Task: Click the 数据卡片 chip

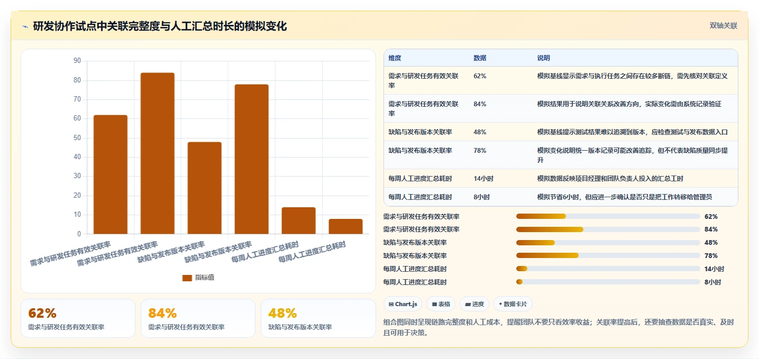Action: click(513, 304)
